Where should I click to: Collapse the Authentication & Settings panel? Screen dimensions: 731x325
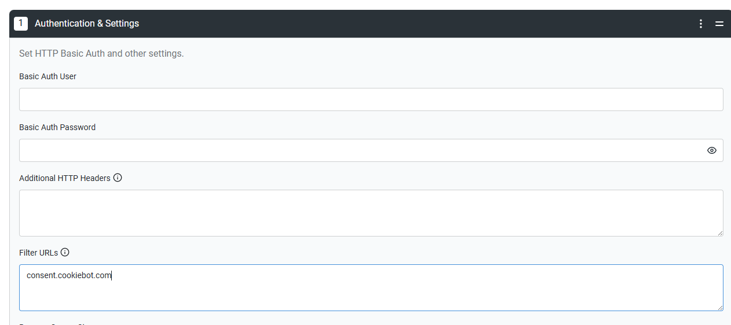(719, 24)
